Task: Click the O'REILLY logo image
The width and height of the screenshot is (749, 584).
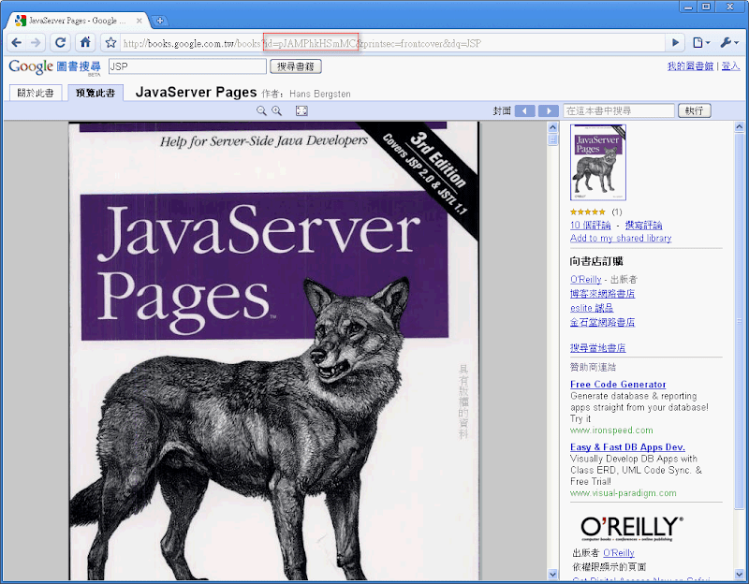Action: point(631,528)
